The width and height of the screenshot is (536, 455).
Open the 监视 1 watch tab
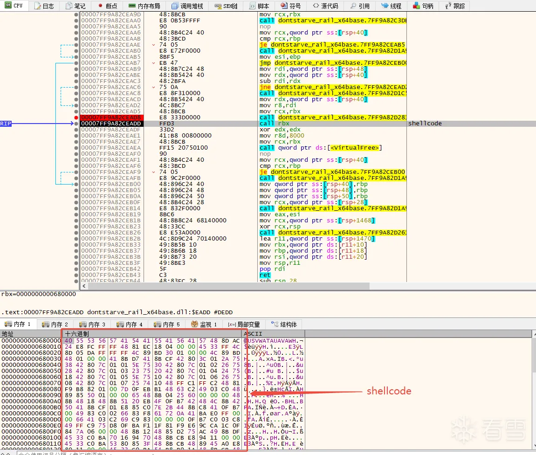(204, 324)
